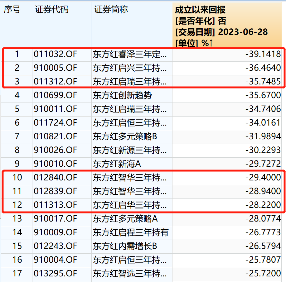This screenshot has height=282, width=286.
Task: Select security code 013295.OF
Action: [x=56, y=274]
